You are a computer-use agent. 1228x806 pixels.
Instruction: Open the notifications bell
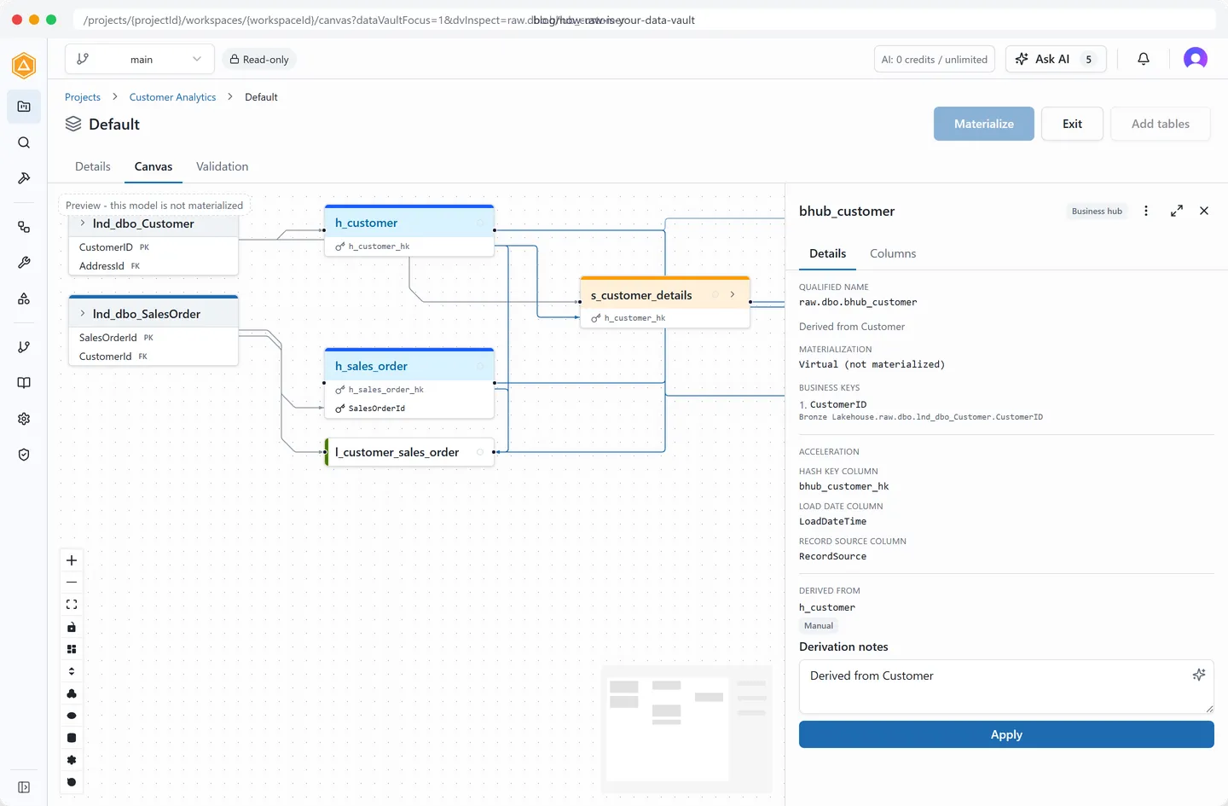[x=1144, y=59]
